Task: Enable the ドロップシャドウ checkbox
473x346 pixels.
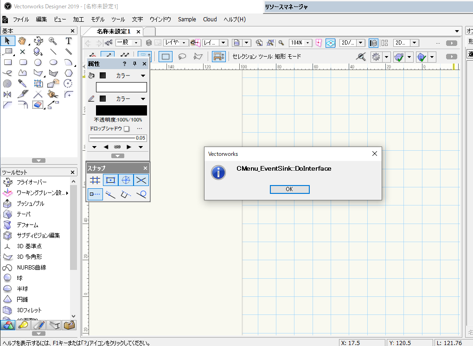Action: 127,129
